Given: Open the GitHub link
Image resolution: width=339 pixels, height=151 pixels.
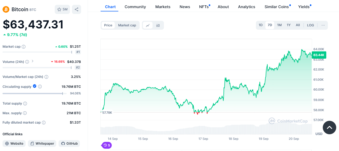Looking at the screenshot, I should coord(69,143).
